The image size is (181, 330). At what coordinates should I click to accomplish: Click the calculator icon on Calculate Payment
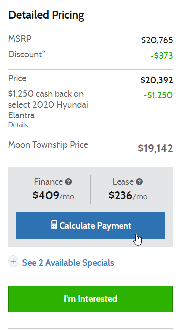(54, 225)
